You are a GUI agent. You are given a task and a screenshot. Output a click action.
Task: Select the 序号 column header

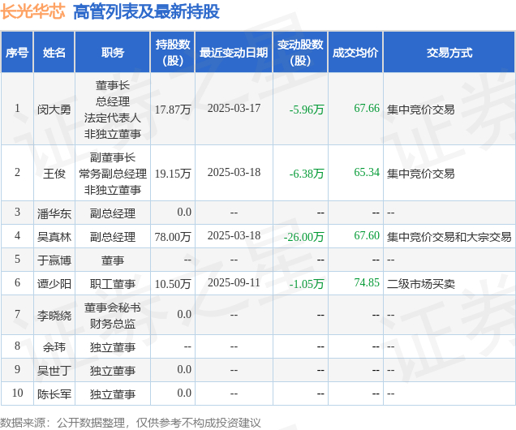(17, 53)
